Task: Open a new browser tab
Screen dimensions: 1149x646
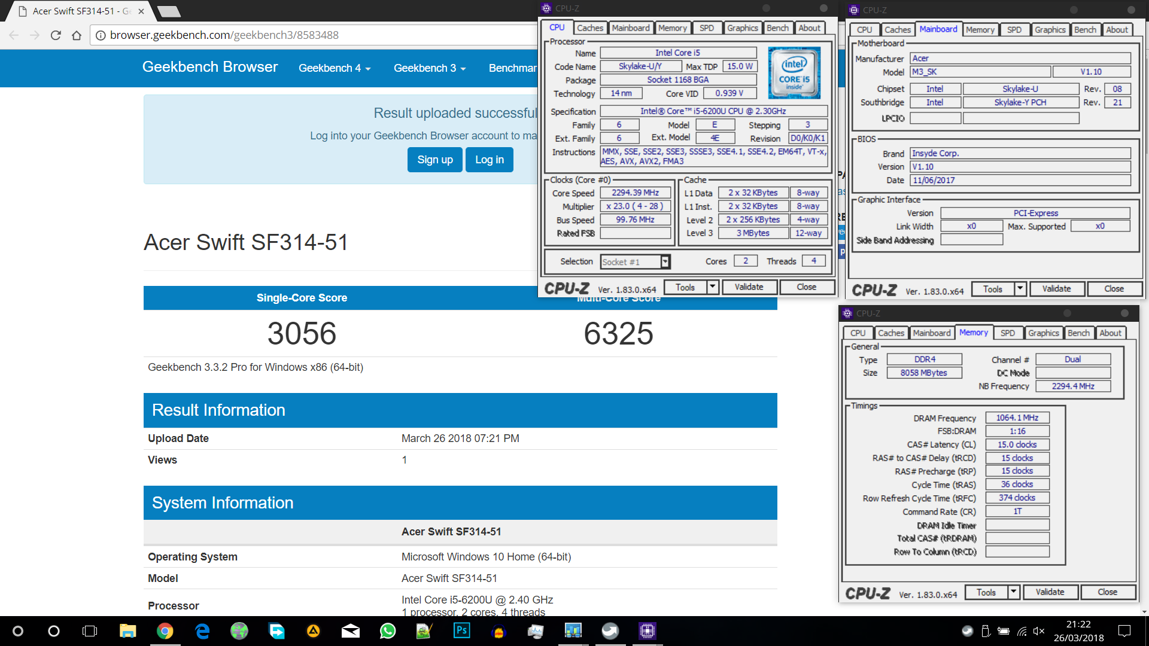Action: (169, 11)
